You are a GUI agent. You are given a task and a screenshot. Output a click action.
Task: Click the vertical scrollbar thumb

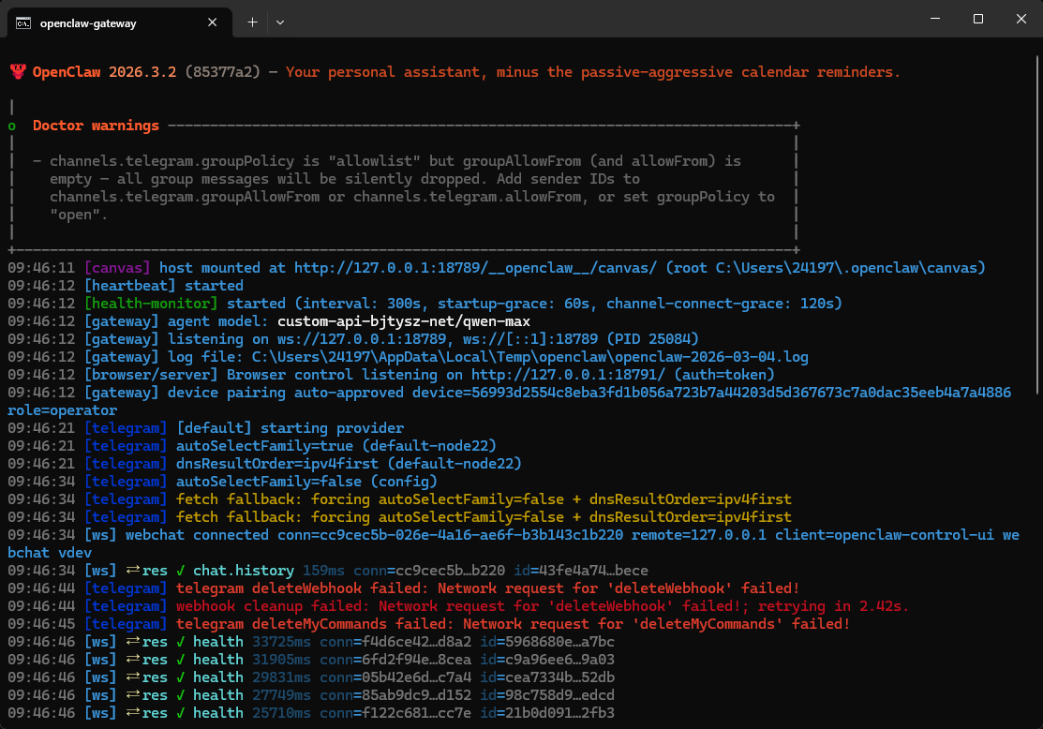pos(1037,223)
